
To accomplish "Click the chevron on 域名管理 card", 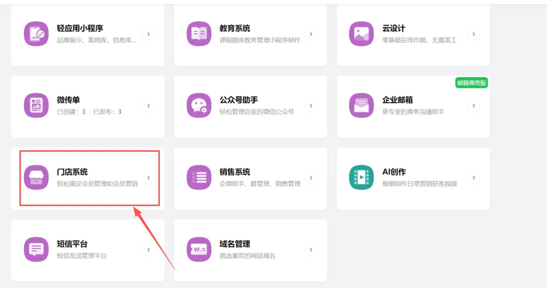I will (311, 249).
